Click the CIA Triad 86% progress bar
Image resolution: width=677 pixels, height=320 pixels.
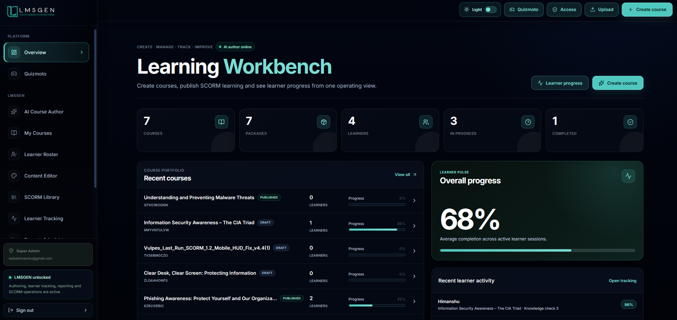[x=377, y=229]
